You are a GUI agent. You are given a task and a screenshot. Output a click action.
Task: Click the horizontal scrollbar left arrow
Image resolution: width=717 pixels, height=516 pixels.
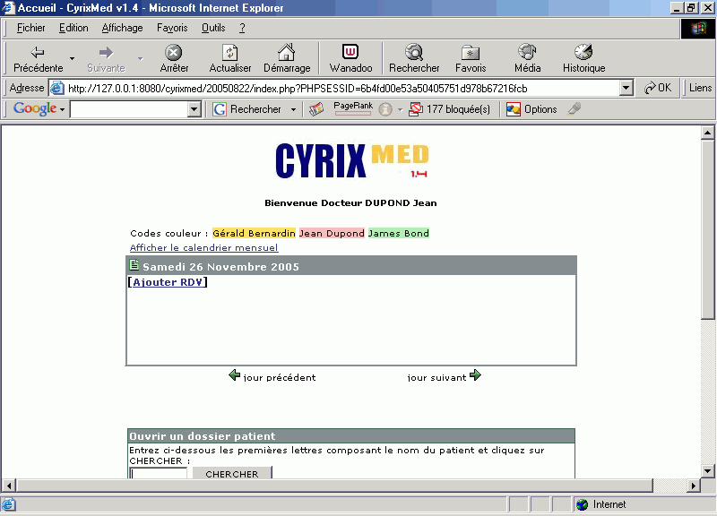click(x=9, y=485)
